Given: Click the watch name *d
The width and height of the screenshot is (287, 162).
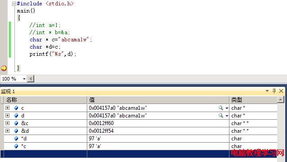Looking at the screenshot, I should pyautogui.click(x=24, y=139).
